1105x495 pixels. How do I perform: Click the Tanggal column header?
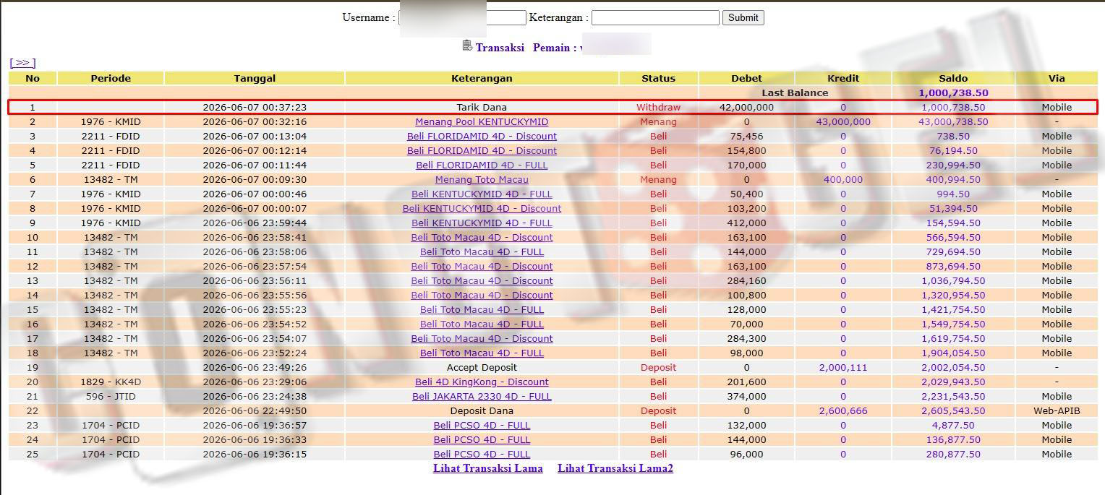255,78
